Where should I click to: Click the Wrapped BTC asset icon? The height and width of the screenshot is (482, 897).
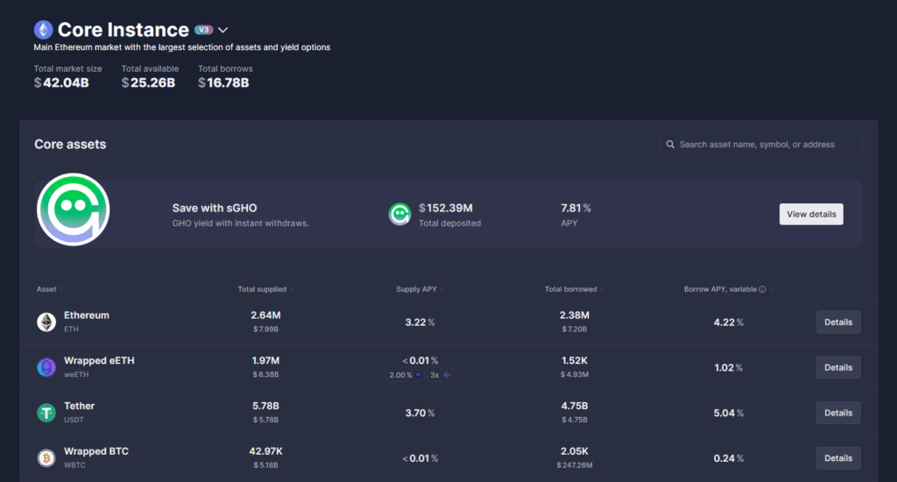pyautogui.click(x=46, y=458)
